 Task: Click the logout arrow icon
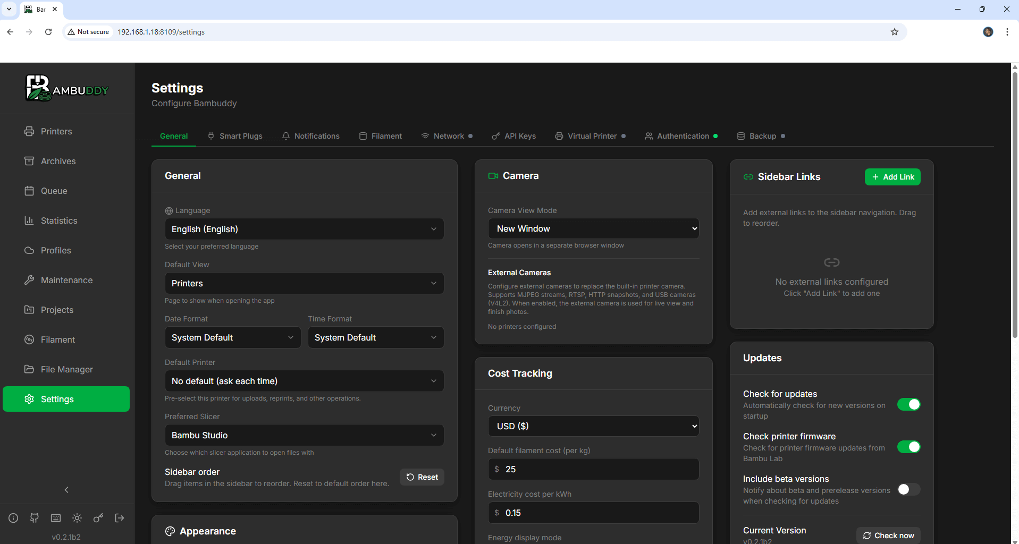120,518
